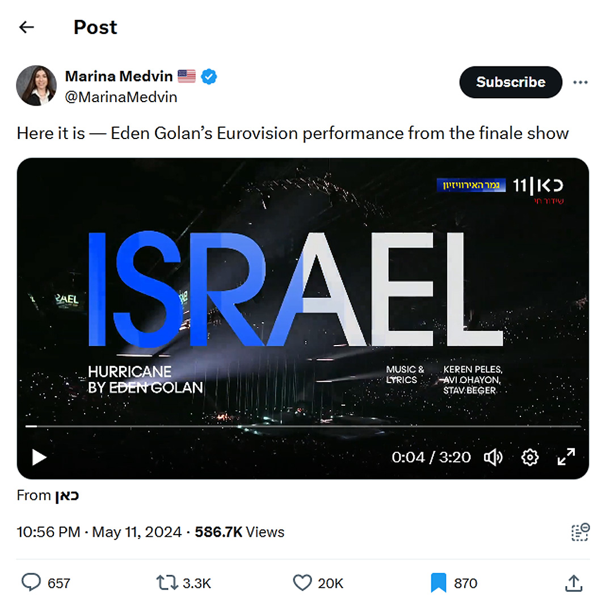Open the more options ellipsis menu

[x=580, y=82]
